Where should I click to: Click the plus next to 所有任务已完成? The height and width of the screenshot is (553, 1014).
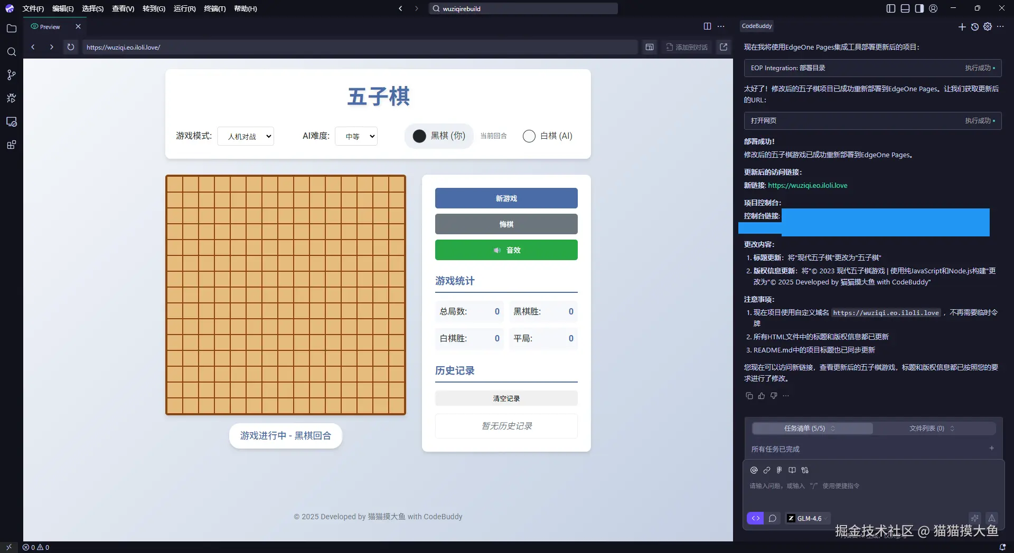tap(991, 449)
